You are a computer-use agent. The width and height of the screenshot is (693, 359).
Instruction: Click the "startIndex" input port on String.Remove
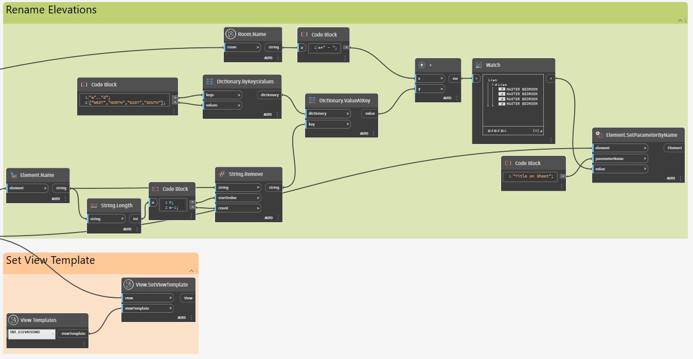pos(238,198)
